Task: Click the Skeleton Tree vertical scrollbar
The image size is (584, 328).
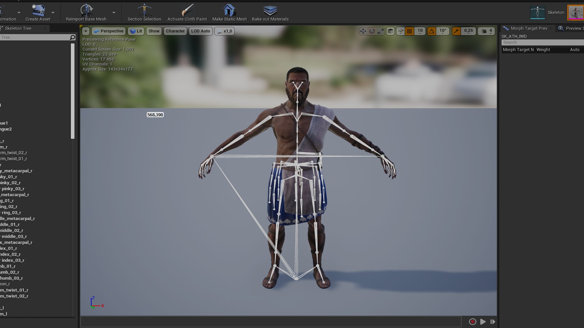Action: (72, 91)
